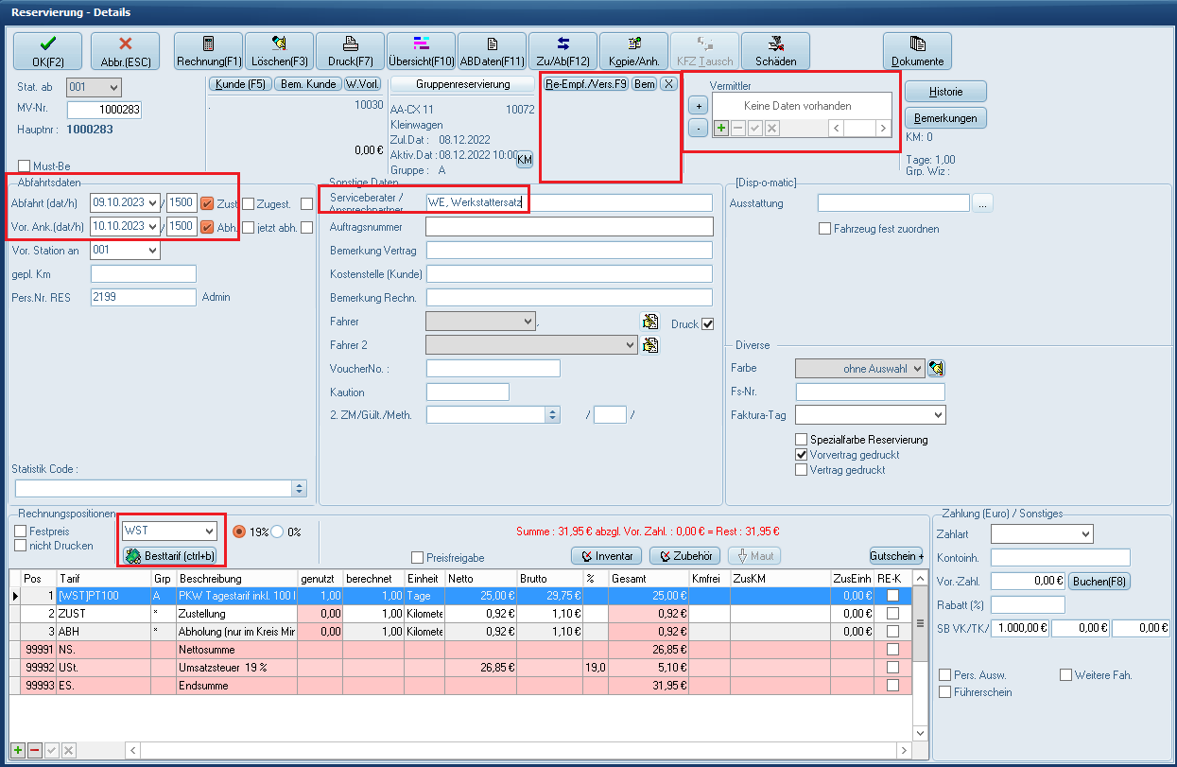The height and width of the screenshot is (767, 1177).
Task: Expand the Zahlart dropdown
Action: pos(1085,534)
